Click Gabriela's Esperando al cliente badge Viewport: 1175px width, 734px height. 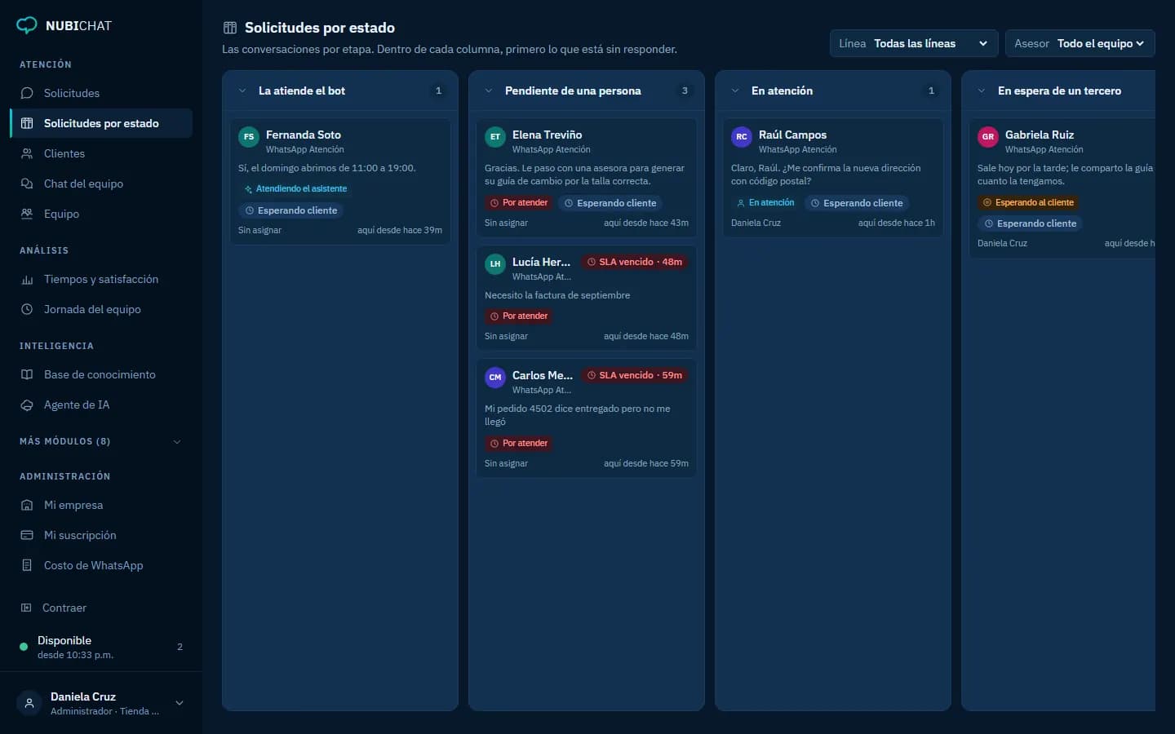[1028, 203]
